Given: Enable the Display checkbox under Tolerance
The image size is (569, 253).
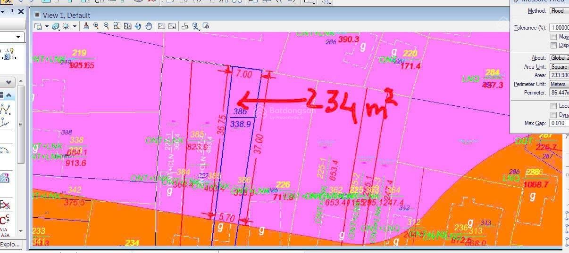Looking at the screenshot, I should coord(553,46).
